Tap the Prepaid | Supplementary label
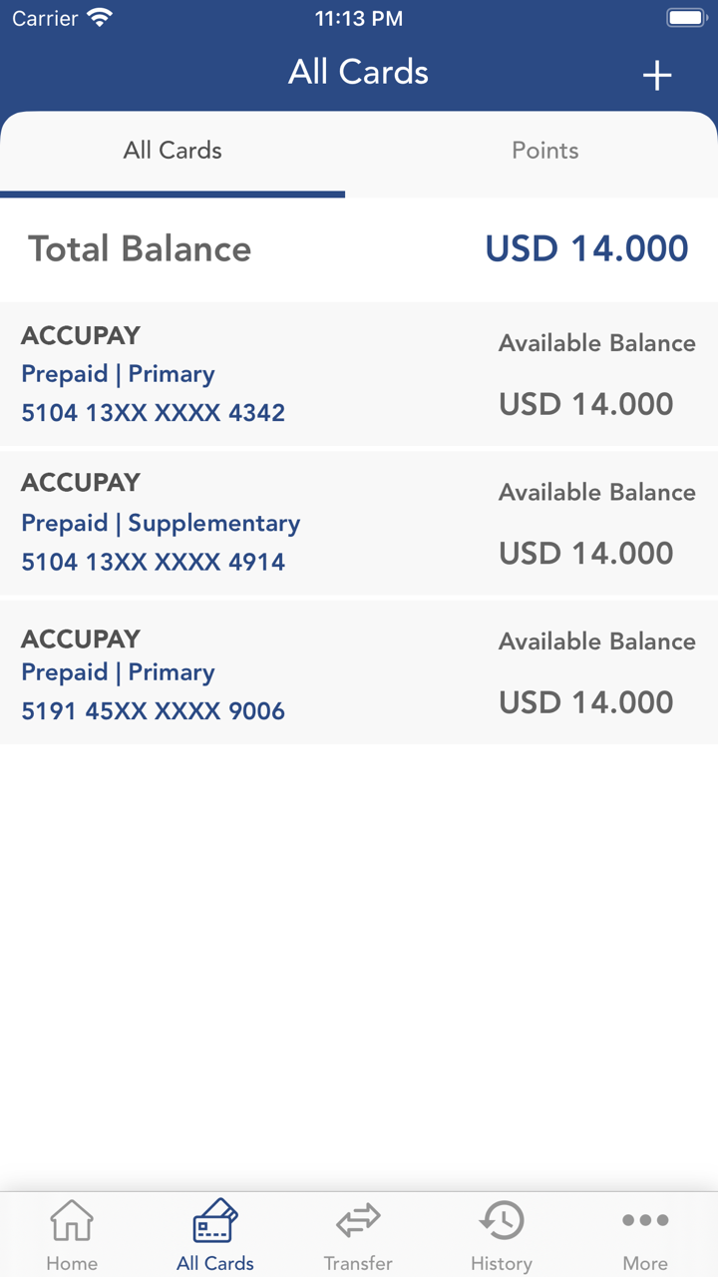Viewport: 718px width, 1277px height. pyautogui.click(x=161, y=523)
